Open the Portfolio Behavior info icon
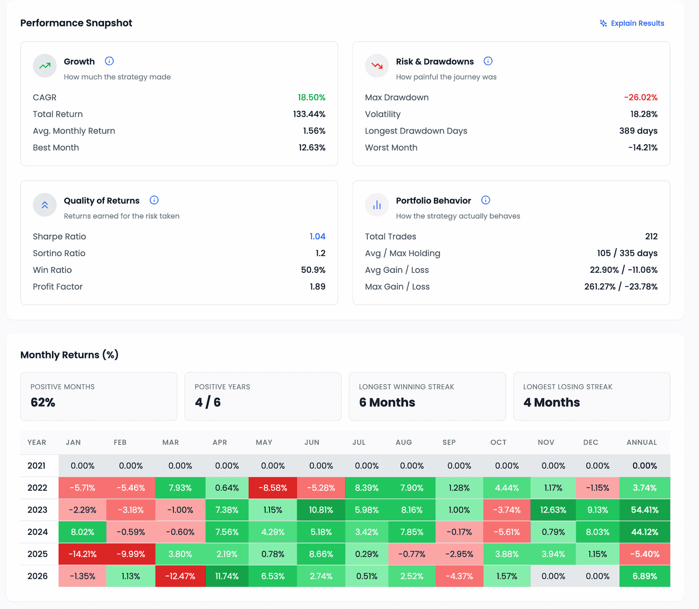The height and width of the screenshot is (609, 699). (485, 200)
